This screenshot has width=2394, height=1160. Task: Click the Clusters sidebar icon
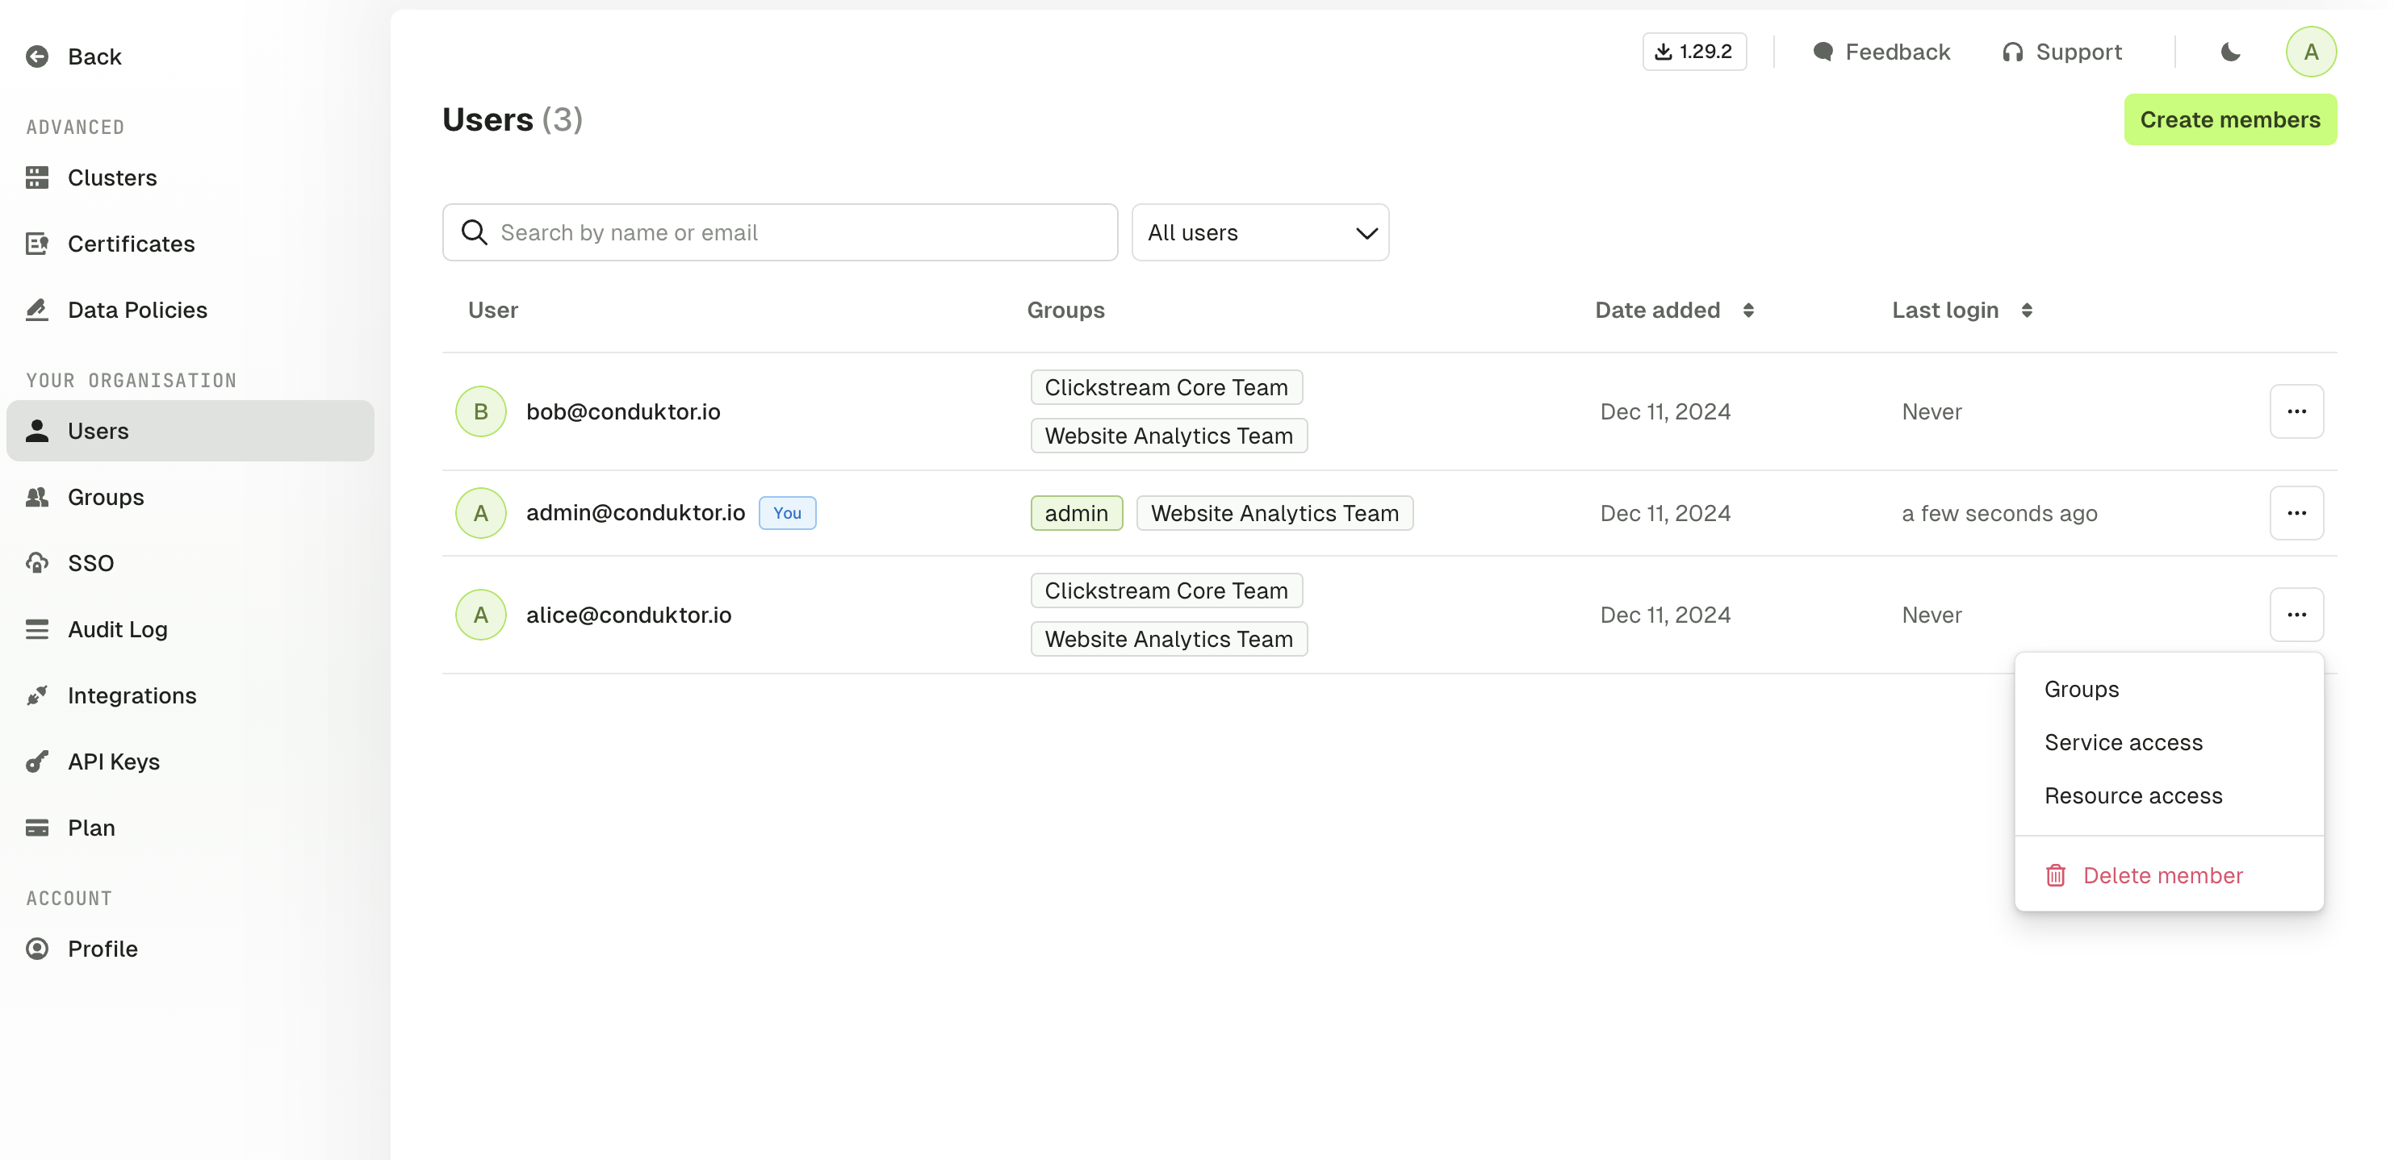38,177
